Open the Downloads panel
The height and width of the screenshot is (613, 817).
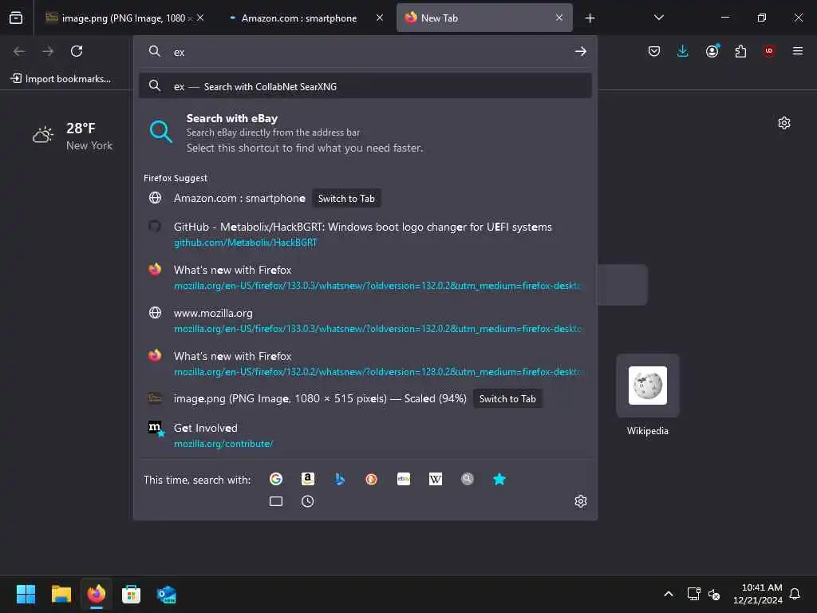tap(683, 51)
